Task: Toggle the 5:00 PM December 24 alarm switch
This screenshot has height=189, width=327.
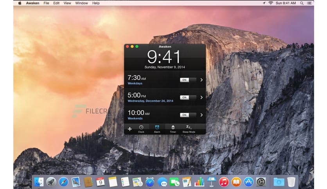Action: pyautogui.click(x=188, y=97)
